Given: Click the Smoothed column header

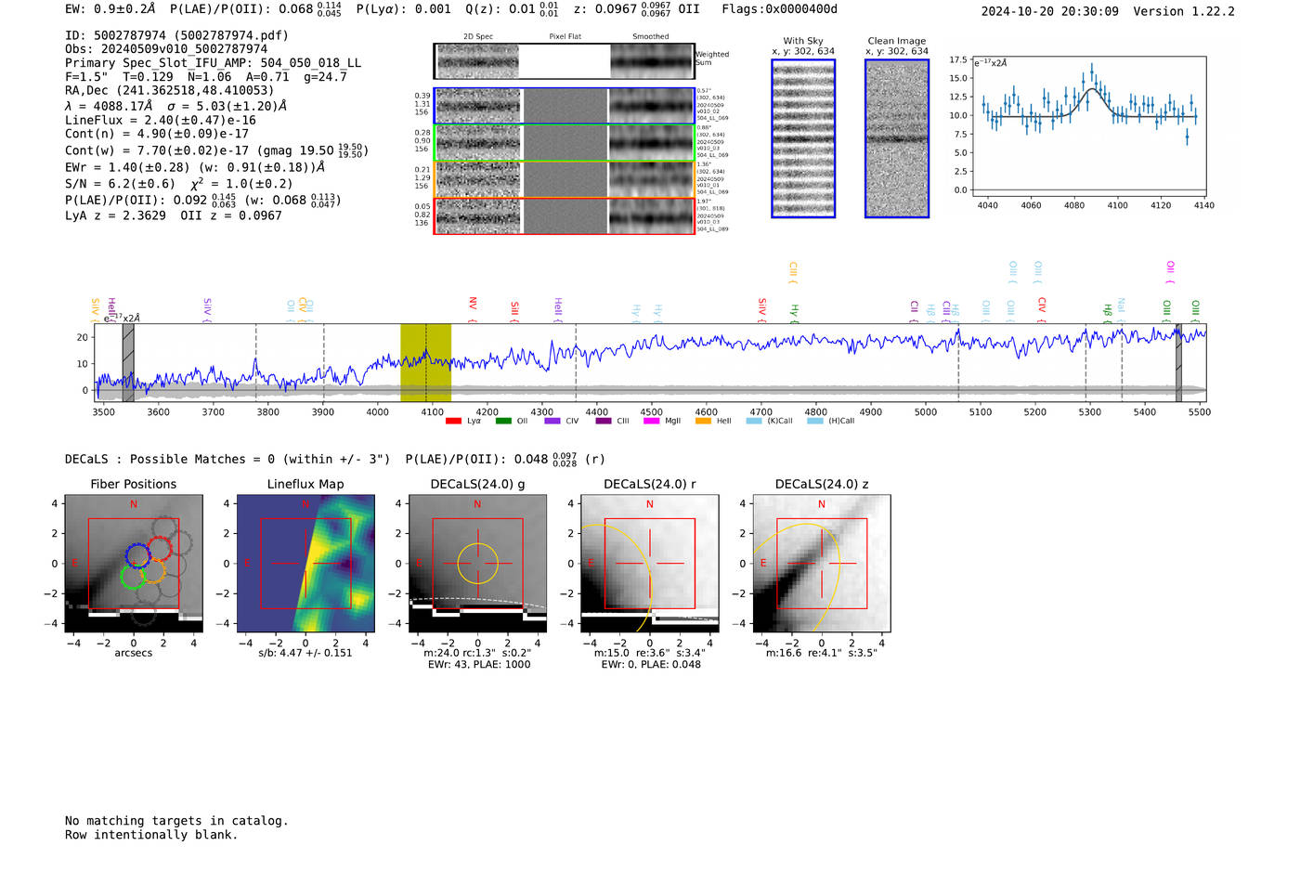Looking at the screenshot, I should (x=651, y=37).
